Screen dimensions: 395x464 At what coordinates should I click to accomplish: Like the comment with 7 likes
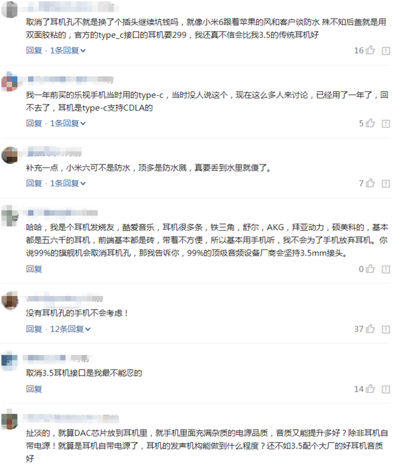pyautogui.click(x=370, y=183)
